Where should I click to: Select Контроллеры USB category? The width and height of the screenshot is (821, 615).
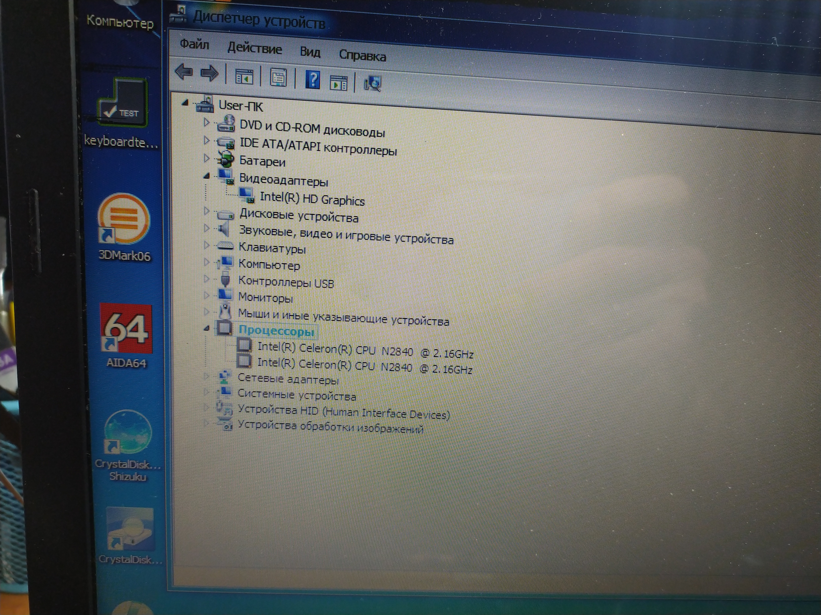coord(286,282)
